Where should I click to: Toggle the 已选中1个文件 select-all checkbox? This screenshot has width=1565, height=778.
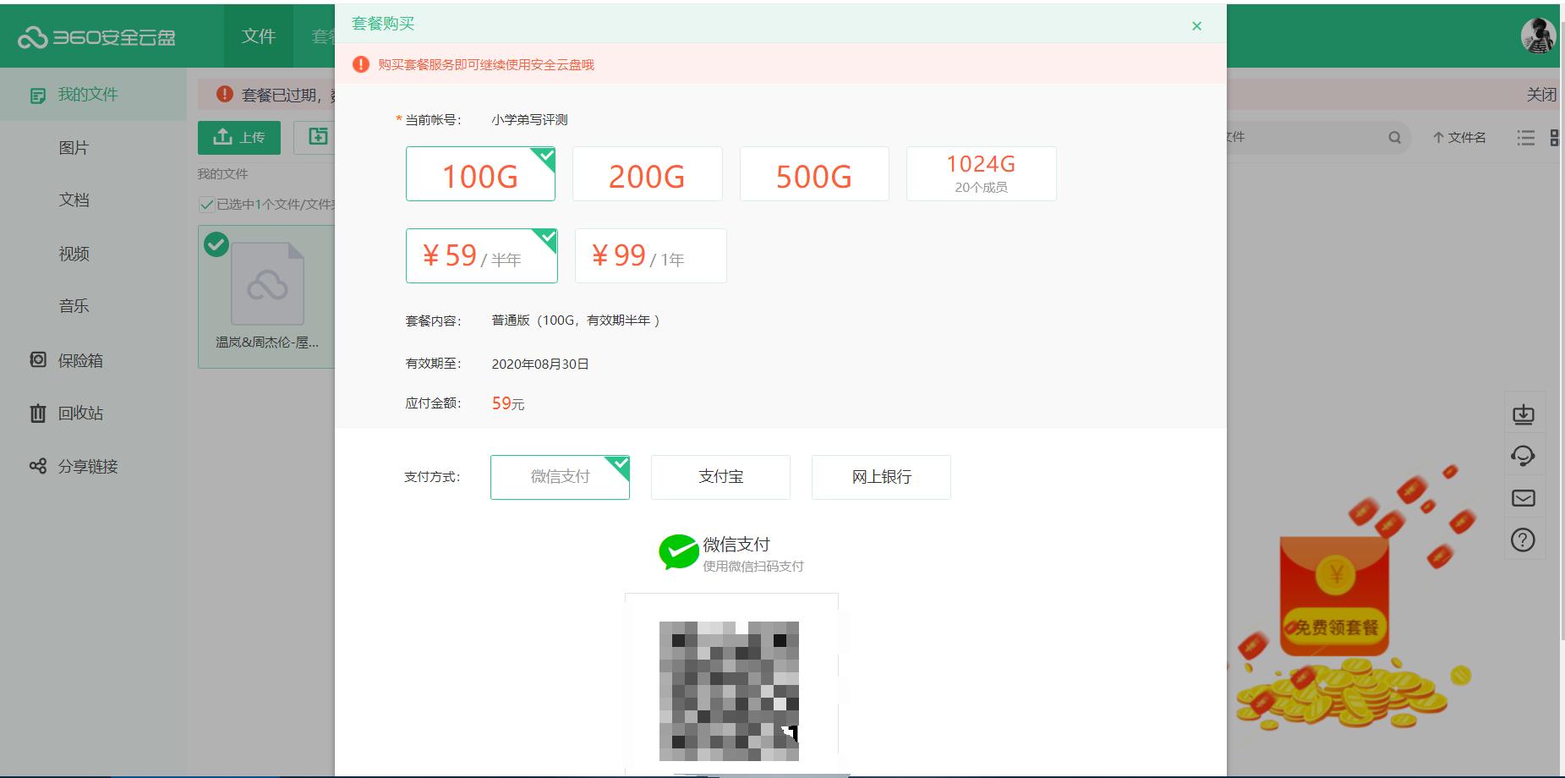click(206, 204)
